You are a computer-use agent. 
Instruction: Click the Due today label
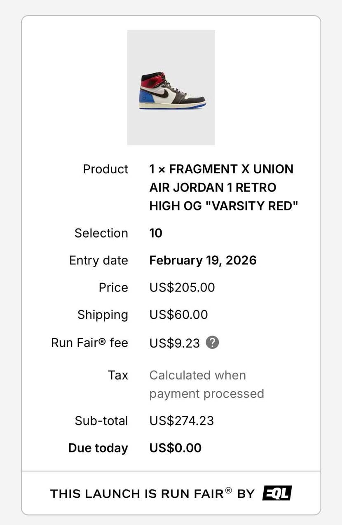pos(98,448)
